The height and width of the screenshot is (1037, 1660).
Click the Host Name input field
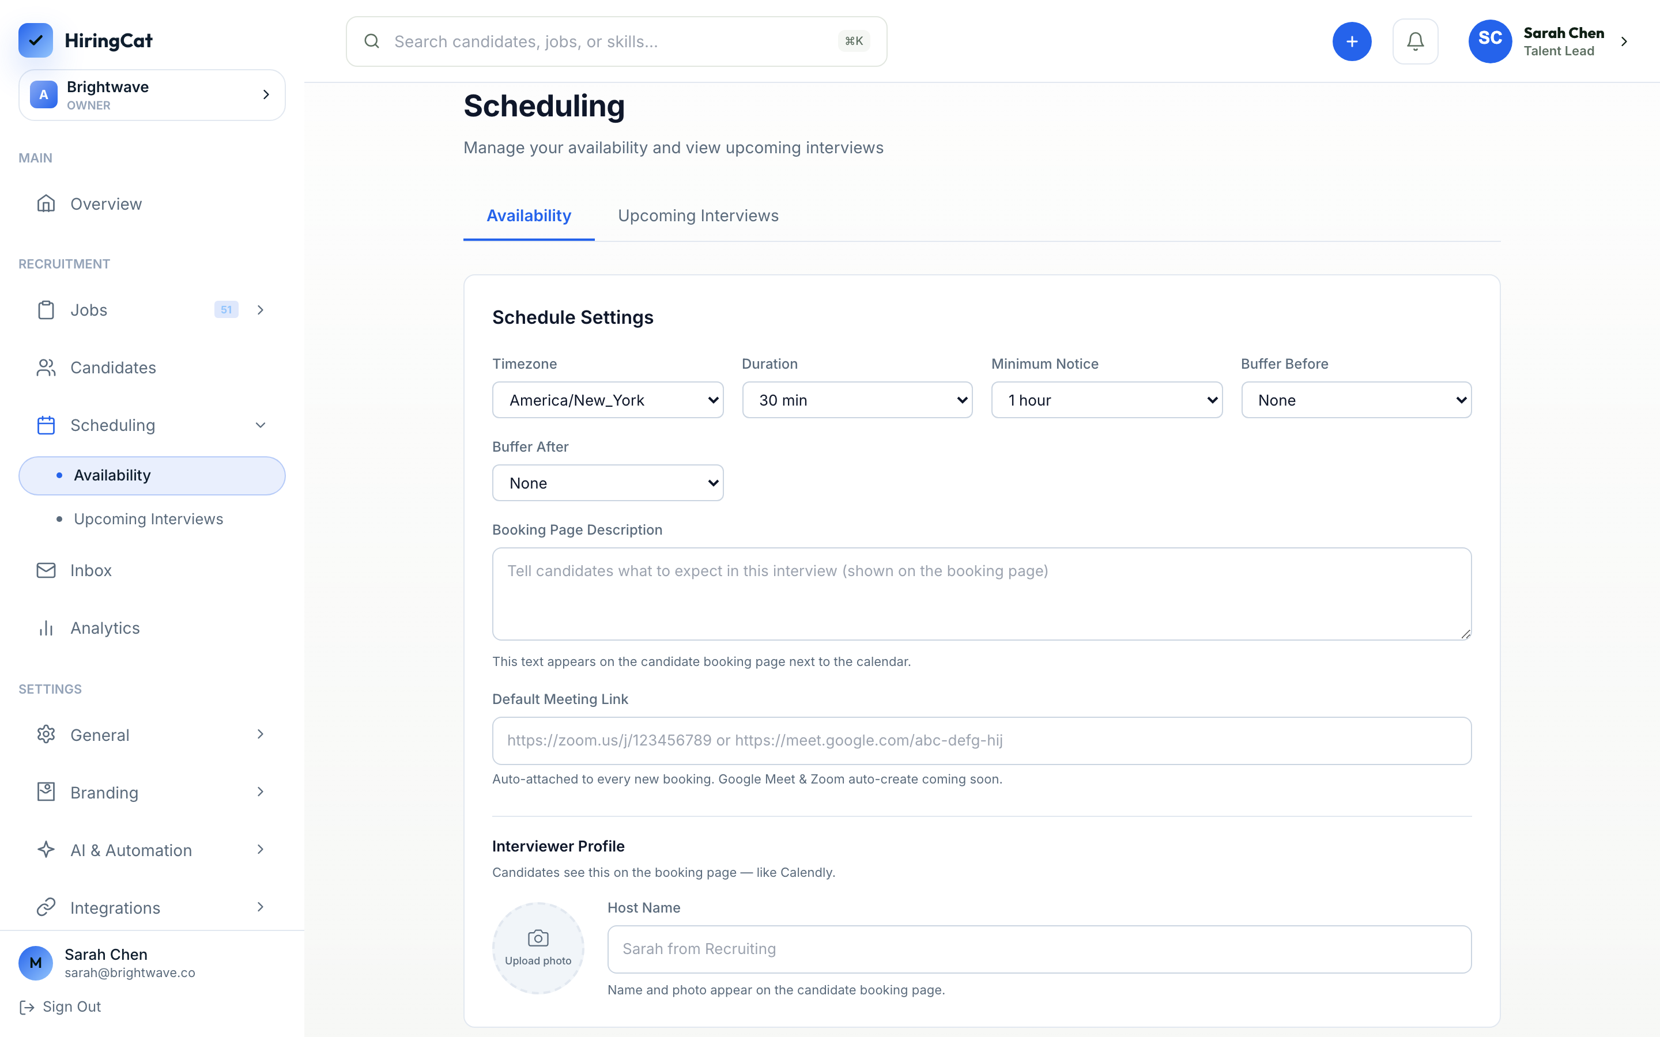click(x=1039, y=949)
